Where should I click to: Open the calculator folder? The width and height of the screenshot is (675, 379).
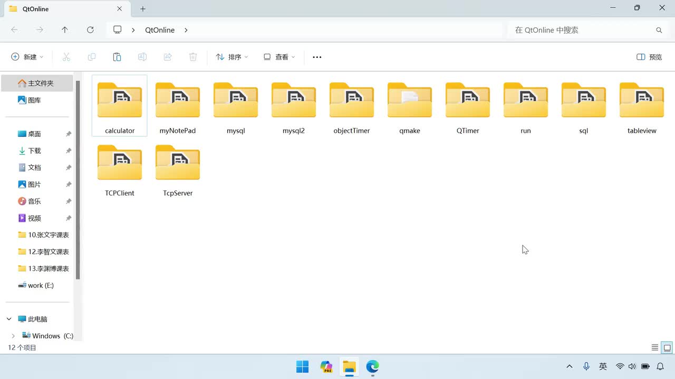(120, 105)
